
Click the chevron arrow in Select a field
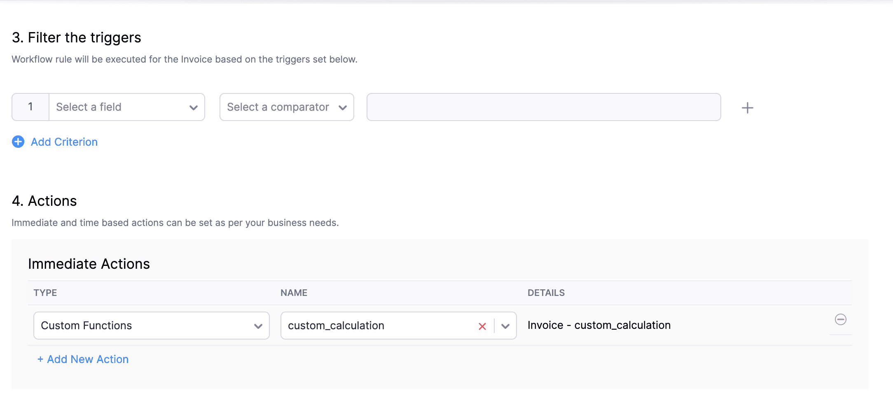coord(193,108)
